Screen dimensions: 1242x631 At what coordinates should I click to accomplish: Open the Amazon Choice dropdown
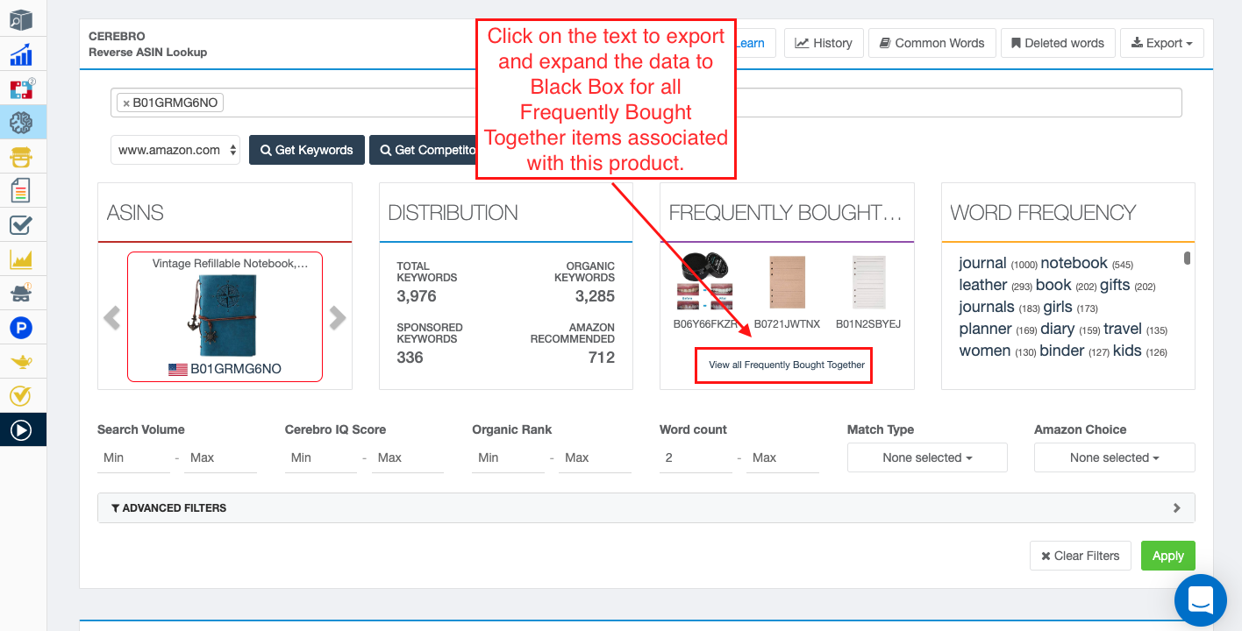tap(1115, 457)
